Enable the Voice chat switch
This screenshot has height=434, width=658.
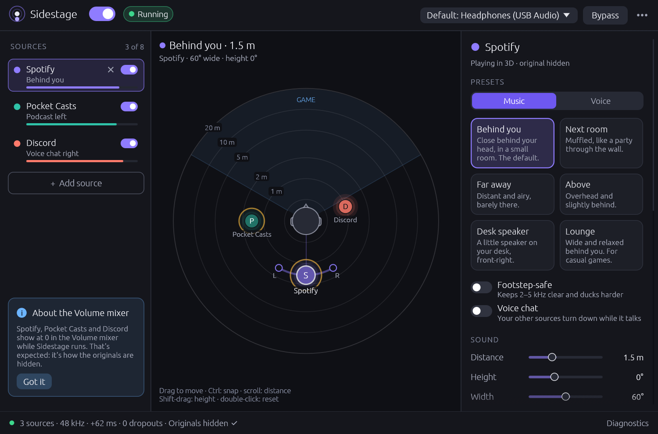[x=481, y=311]
